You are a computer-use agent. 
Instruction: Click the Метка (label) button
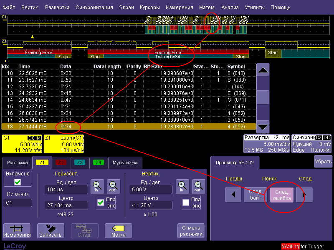[x=118, y=230]
